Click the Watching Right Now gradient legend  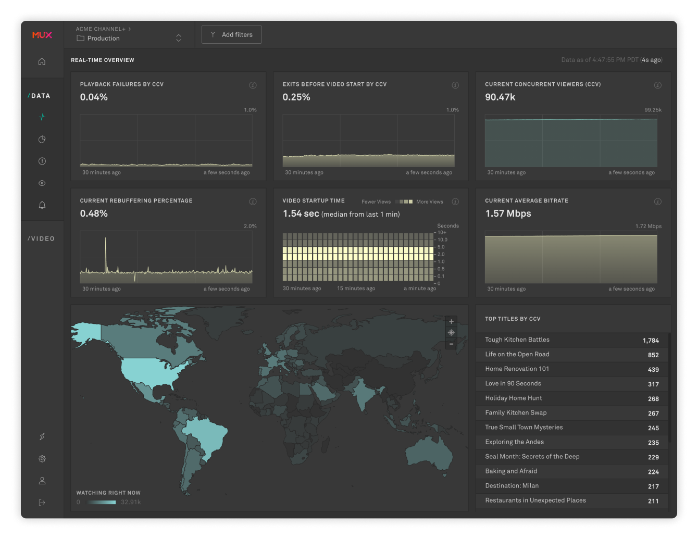(102, 502)
